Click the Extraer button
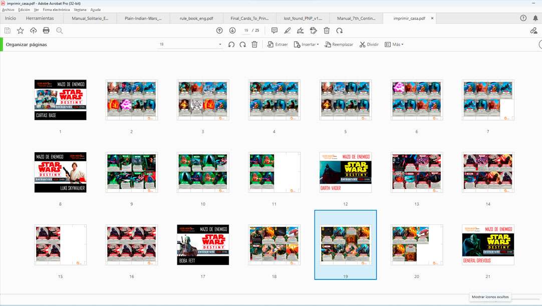This screenshot has width=542, height=306. click(x=278, y=45)
